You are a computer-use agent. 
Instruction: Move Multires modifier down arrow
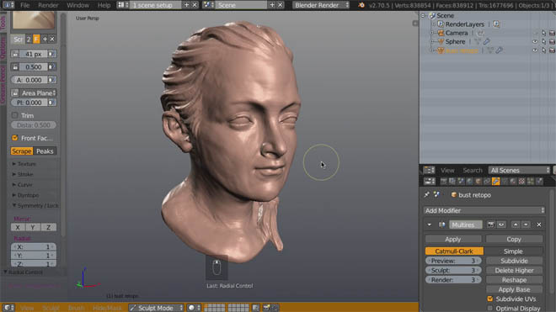[526, 225]
